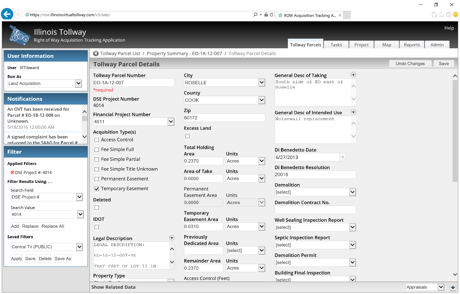Remove the DSE Project # 4014 applied filter
This screenshot has height=294, width=460.
(x=12, y=172)
